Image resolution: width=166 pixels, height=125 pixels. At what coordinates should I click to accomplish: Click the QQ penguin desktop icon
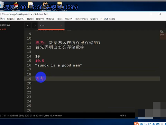pos(16,5)
